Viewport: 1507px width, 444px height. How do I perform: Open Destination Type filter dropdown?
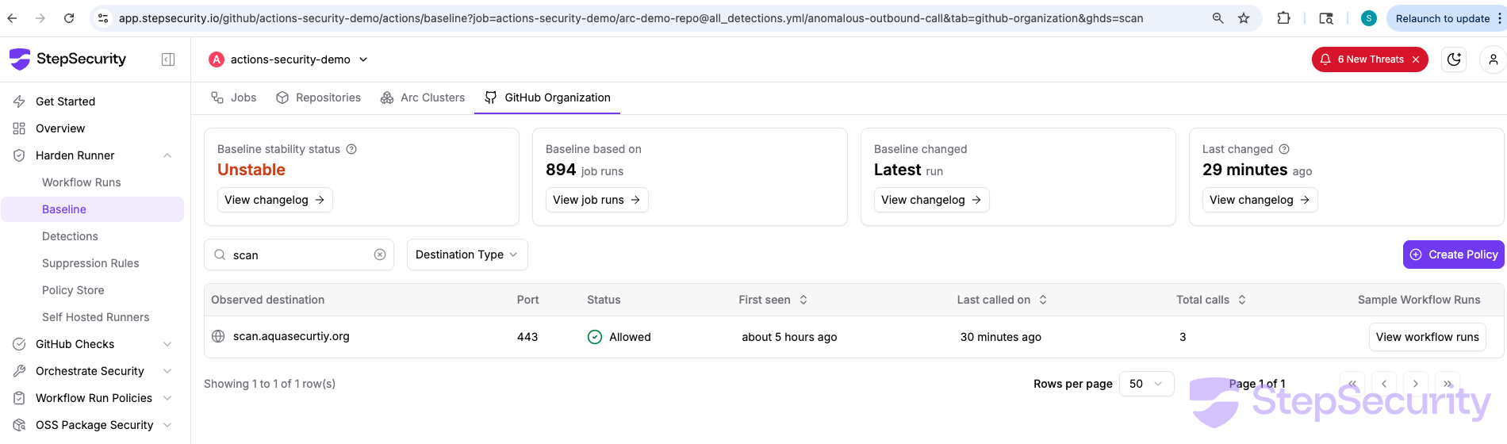tap(467, 255)
